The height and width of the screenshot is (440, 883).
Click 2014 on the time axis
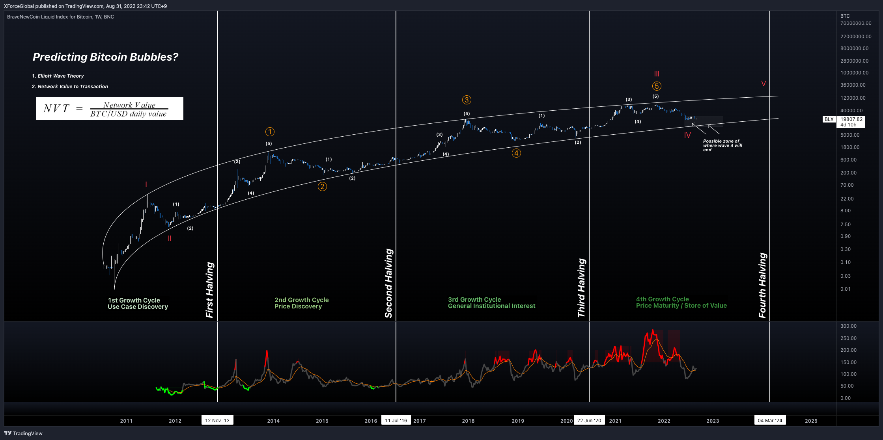point(273,421)
